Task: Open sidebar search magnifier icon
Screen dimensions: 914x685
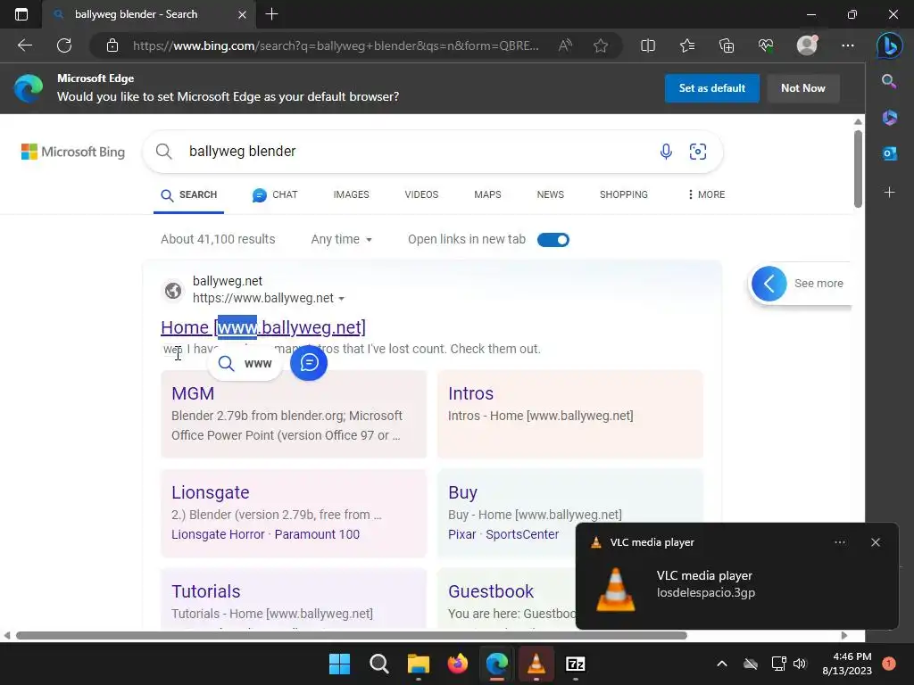Action: click(889, 81)
